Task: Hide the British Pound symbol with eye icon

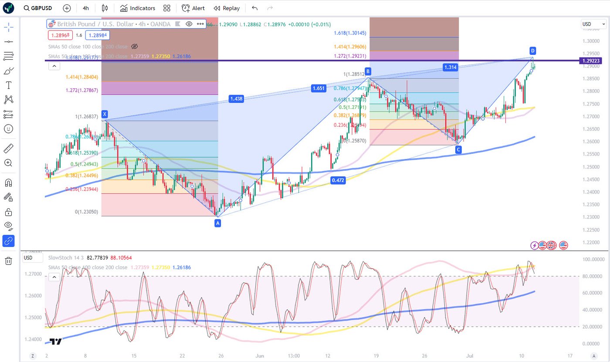Action: (189, 24)
